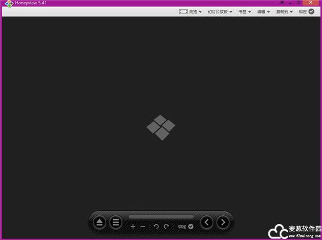The width and height of the screenshot is (322, 240).
Task: Open the 幻灯片放映 slideshow dropdown
Action: click(x=220, y=11)
